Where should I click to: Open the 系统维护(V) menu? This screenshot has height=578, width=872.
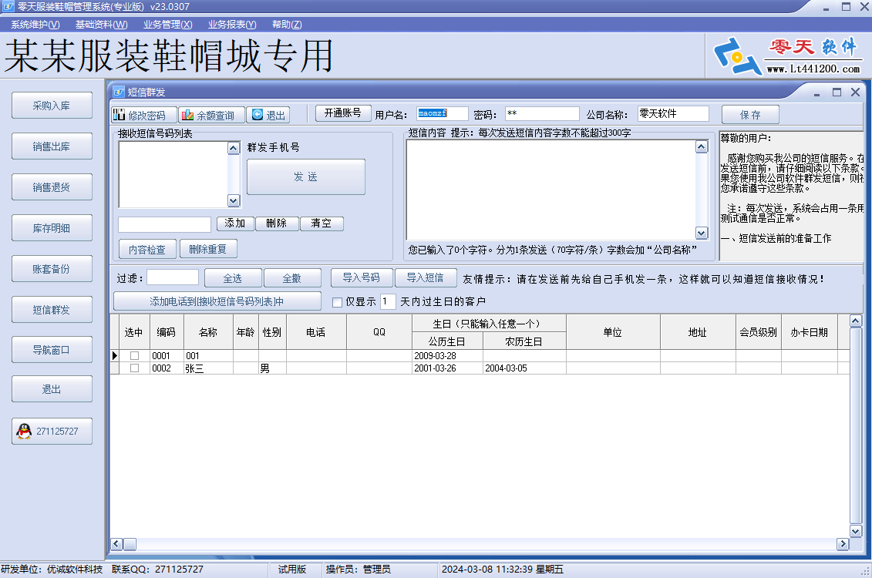[35, 25]
